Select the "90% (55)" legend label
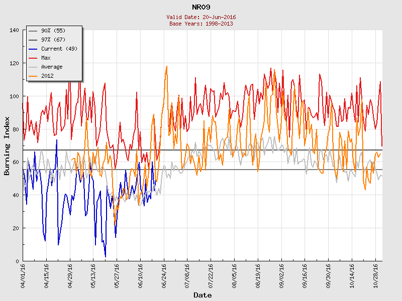 [x=53, y=31]
